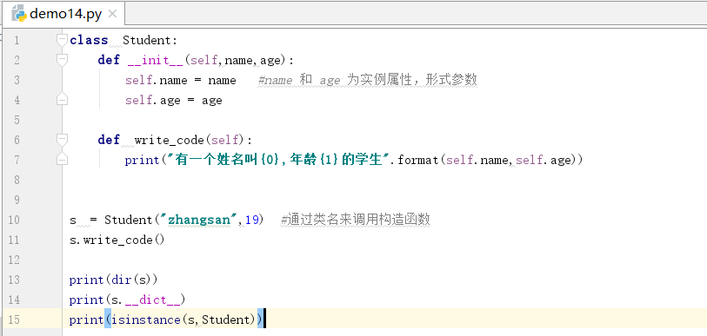The height and width of the screenshot is (336, 707).
Task: Click .format(self.name,self.age) on line 7
Action: tap(486, 160)
